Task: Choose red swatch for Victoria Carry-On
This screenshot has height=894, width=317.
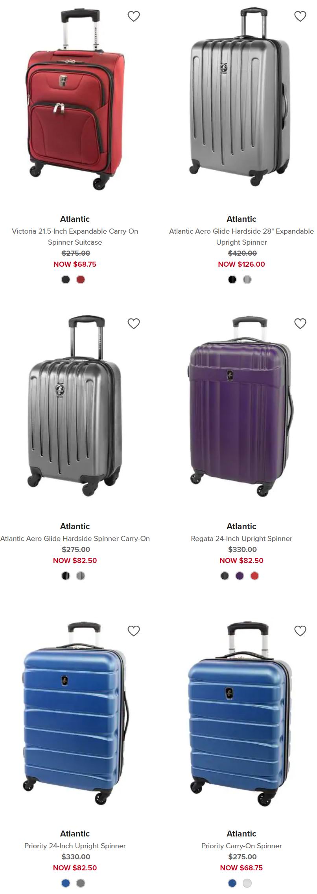Action: click(81, 280)
